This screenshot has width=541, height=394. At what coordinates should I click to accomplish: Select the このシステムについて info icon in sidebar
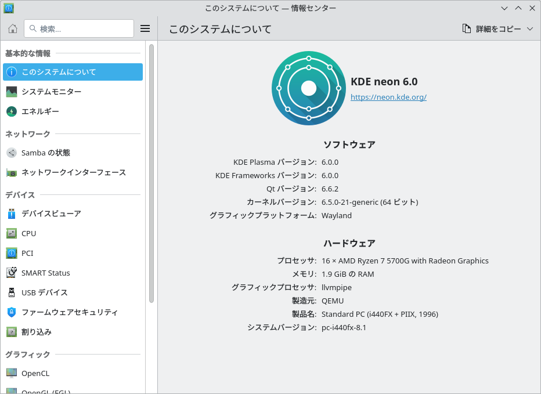(12, 72)
